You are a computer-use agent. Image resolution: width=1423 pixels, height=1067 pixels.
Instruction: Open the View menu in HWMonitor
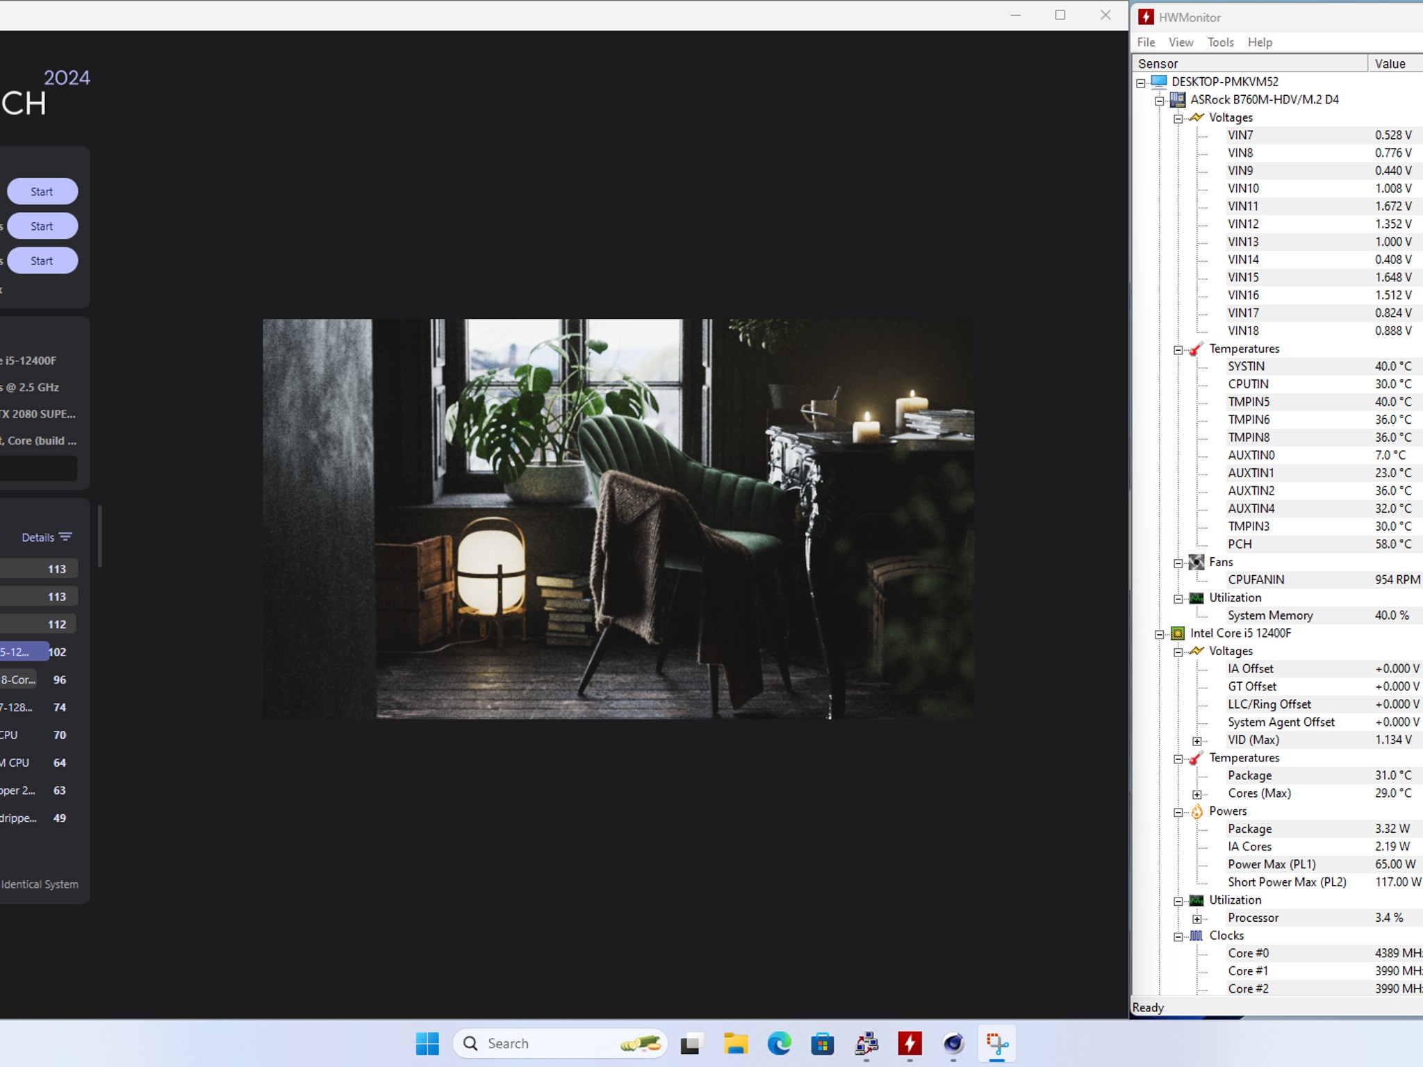pos(1181,42)
